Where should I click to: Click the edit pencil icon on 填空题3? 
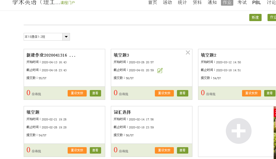tap(160, 70)
